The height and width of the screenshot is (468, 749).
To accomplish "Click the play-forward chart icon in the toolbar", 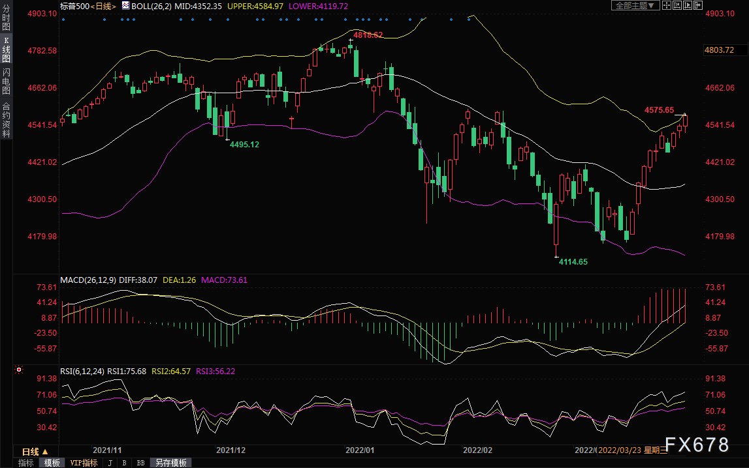I will 688,5.
